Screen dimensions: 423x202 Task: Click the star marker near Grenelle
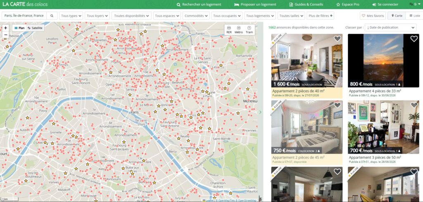coord(54,124)
